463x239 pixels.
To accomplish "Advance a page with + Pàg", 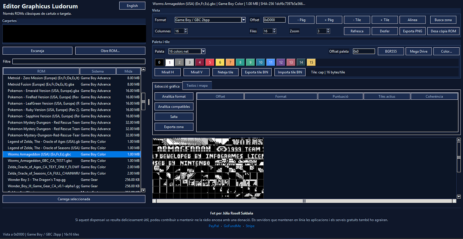I will [x=329, y=20].
